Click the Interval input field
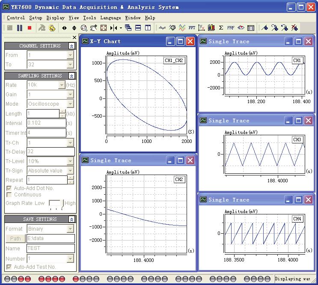 point(47,123)
